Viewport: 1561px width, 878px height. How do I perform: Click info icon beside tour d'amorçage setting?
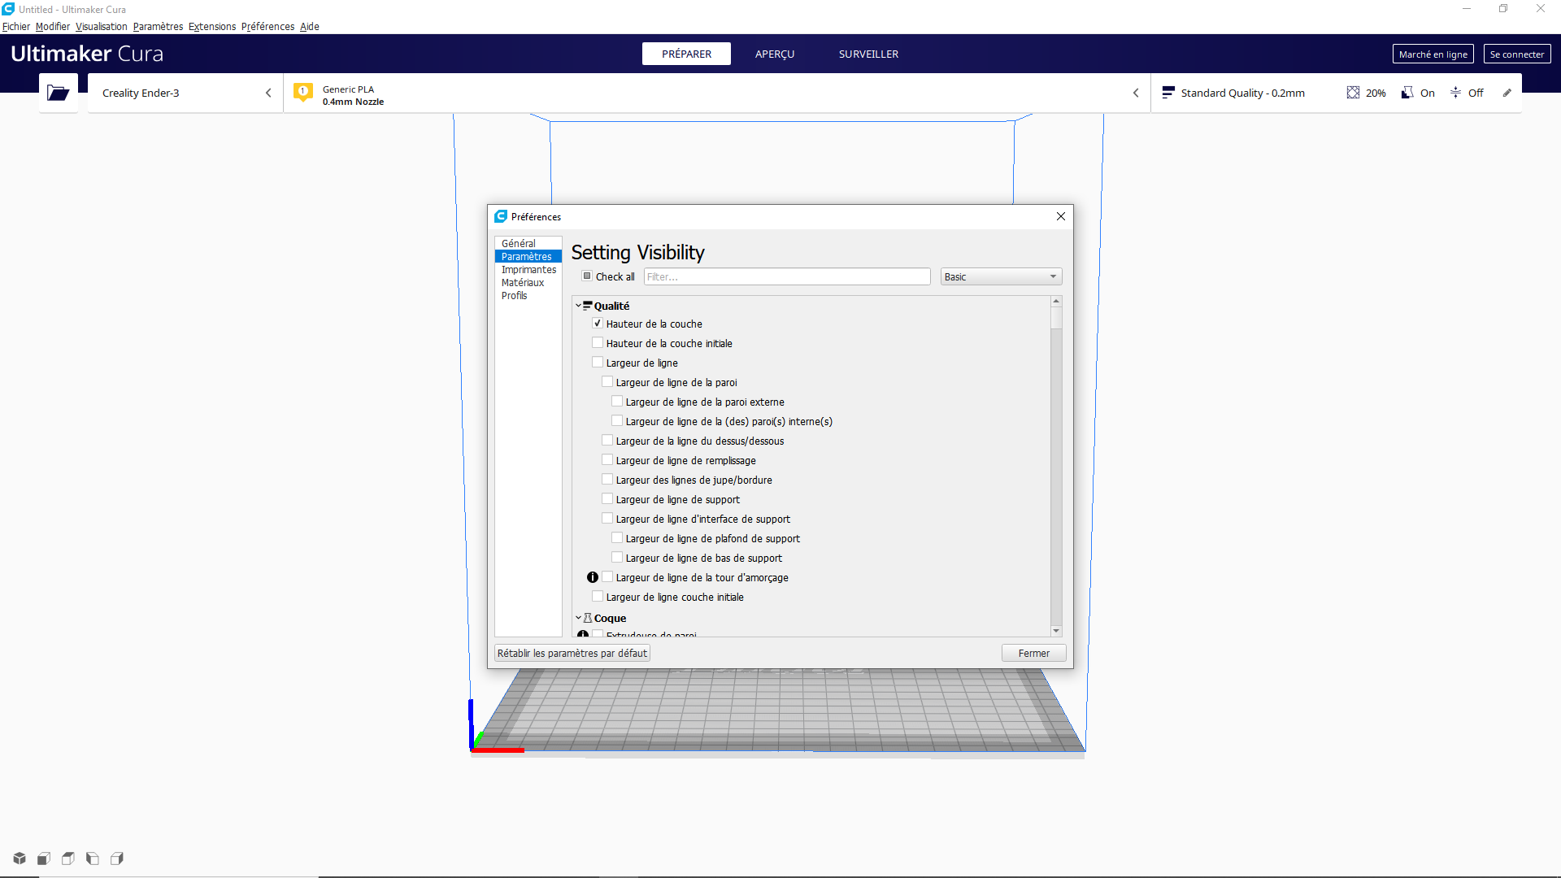[593, 577]
